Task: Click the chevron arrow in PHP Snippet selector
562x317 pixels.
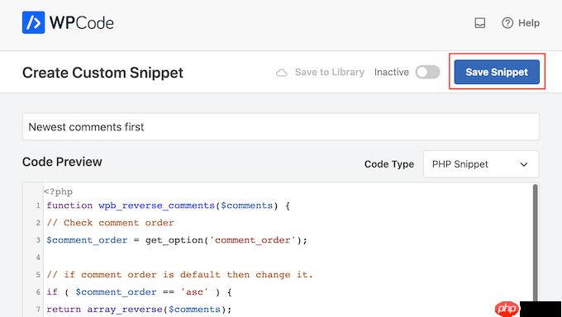Action: coord(524,164)
